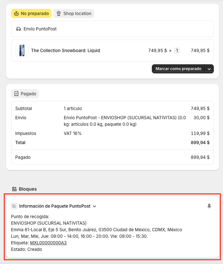Click the No preparado status badge
This screenshot has width=223, height=264.
[31, 13]
